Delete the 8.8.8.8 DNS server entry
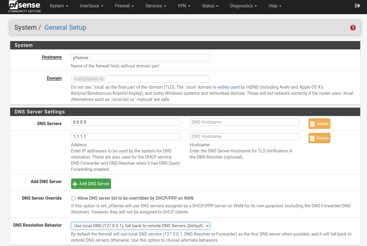The width and height of the screenshot is (367, 246). (x=319, y=124)
